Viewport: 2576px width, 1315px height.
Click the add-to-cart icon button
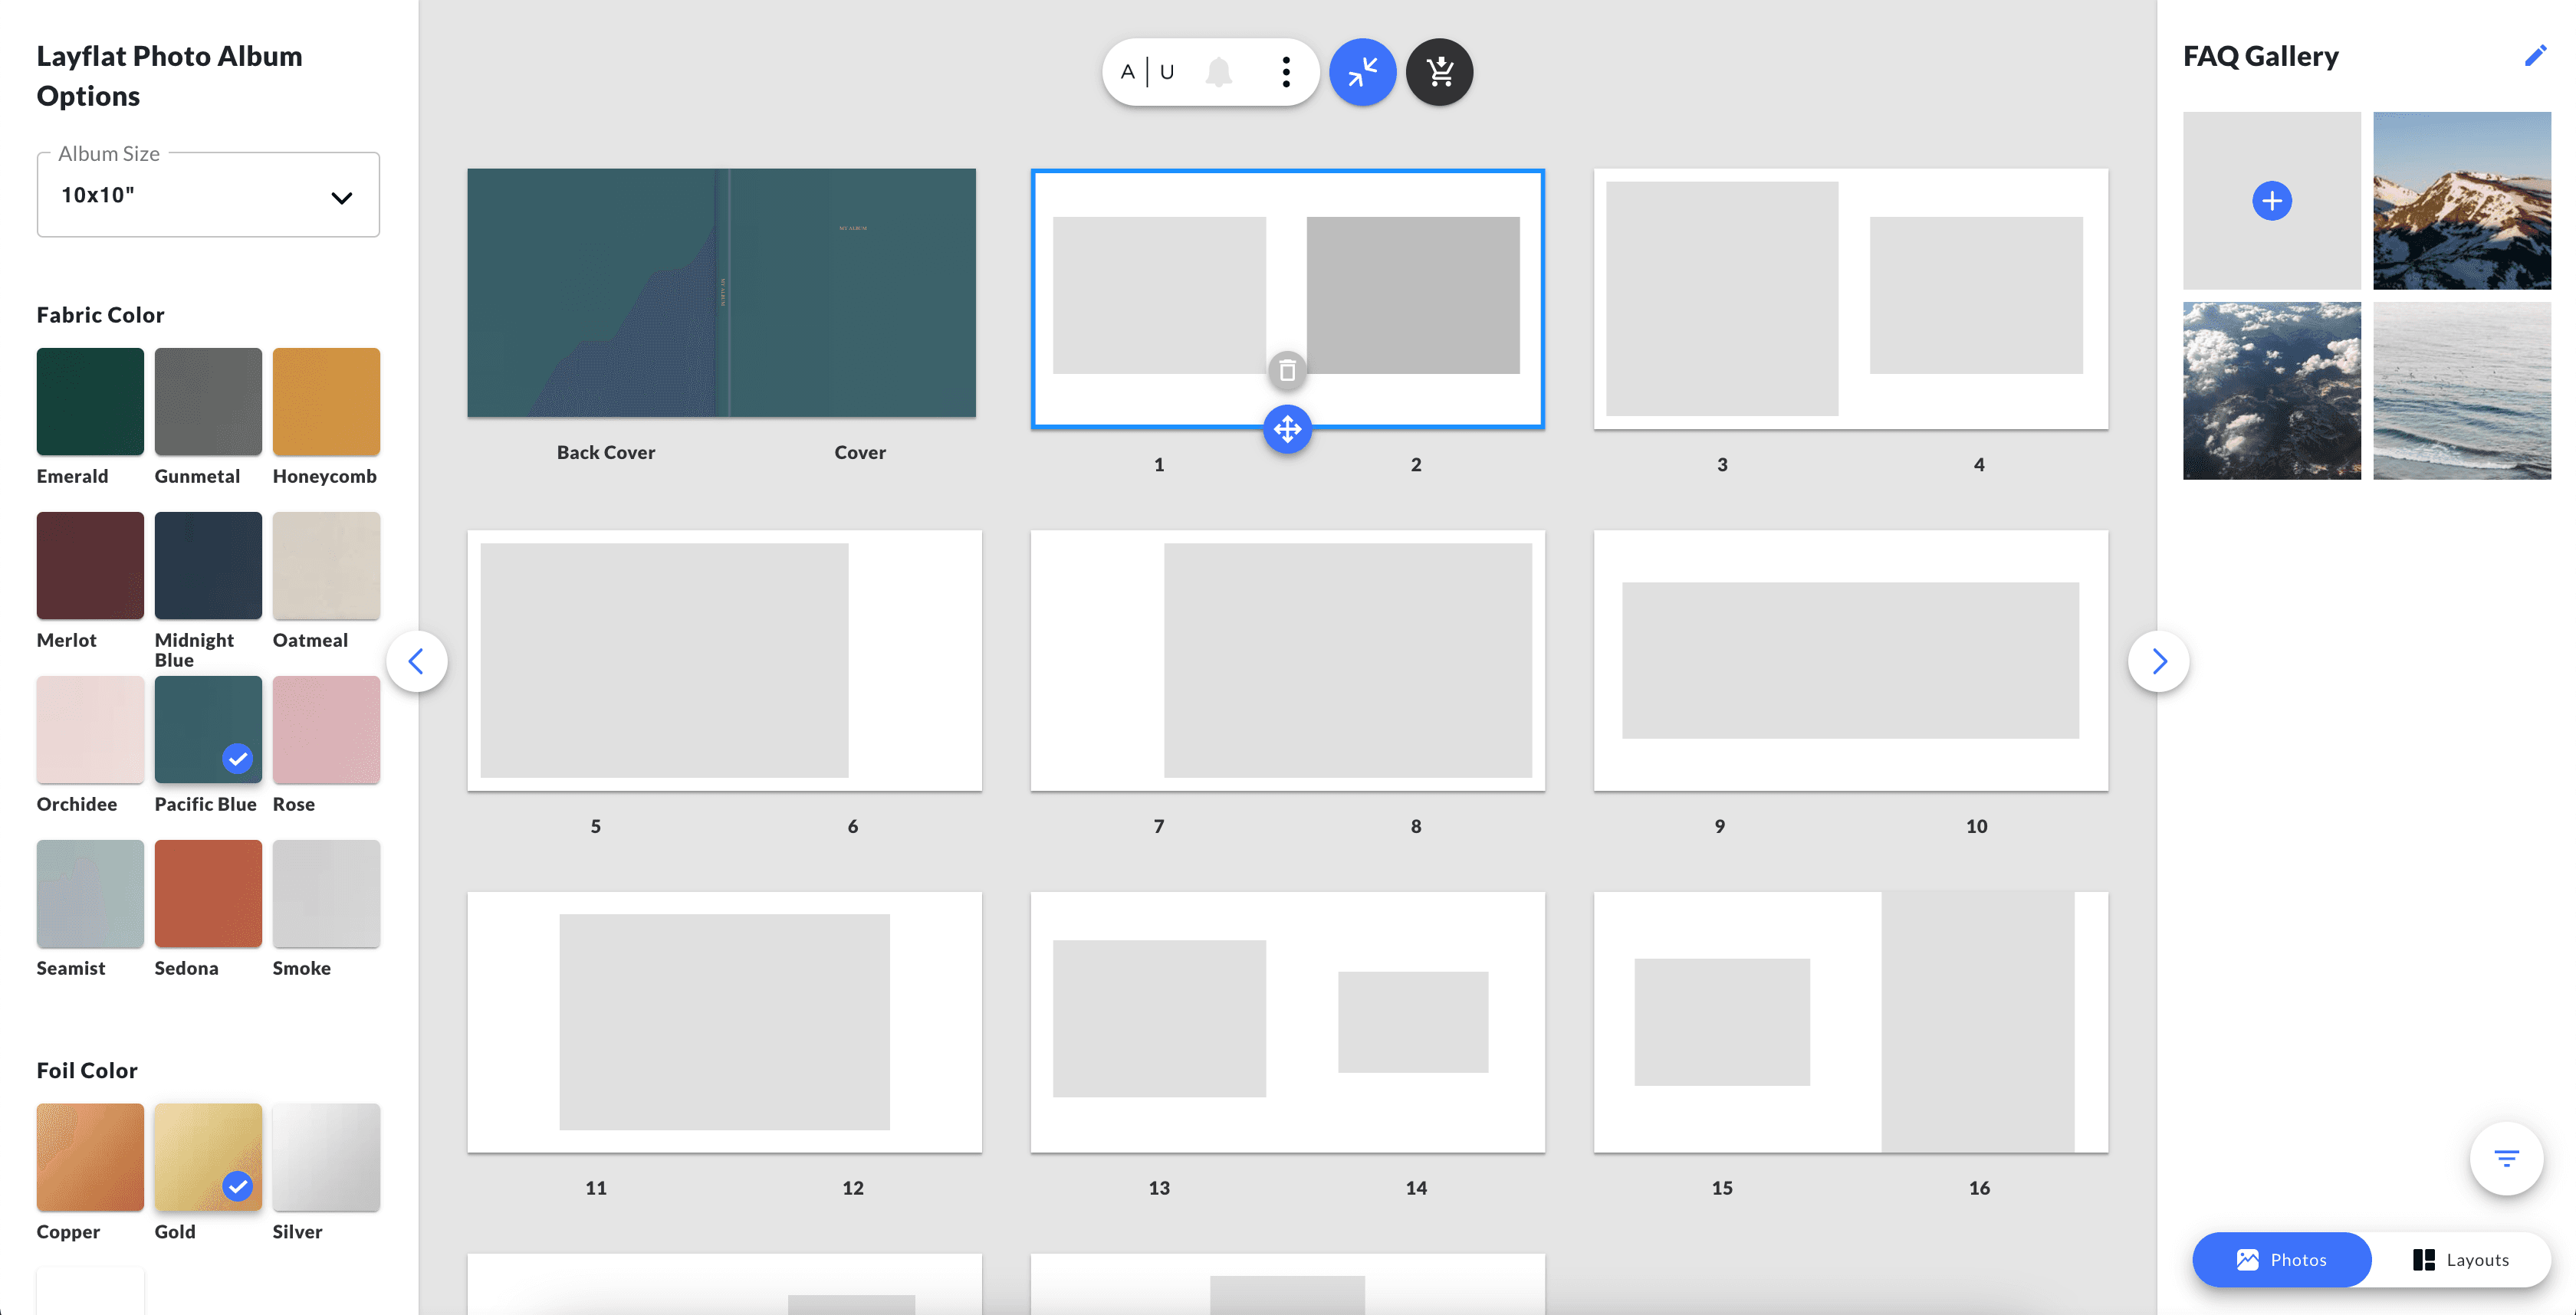(1439, 72)
